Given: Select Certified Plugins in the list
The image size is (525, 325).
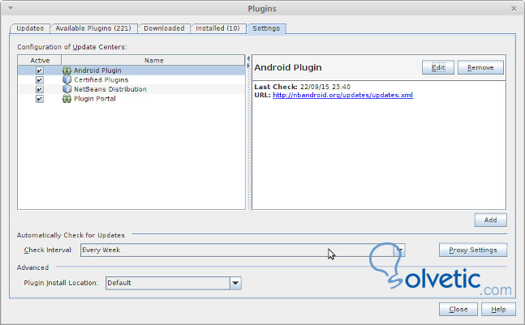Looking at the screenshot, I should tap(101, 80).
